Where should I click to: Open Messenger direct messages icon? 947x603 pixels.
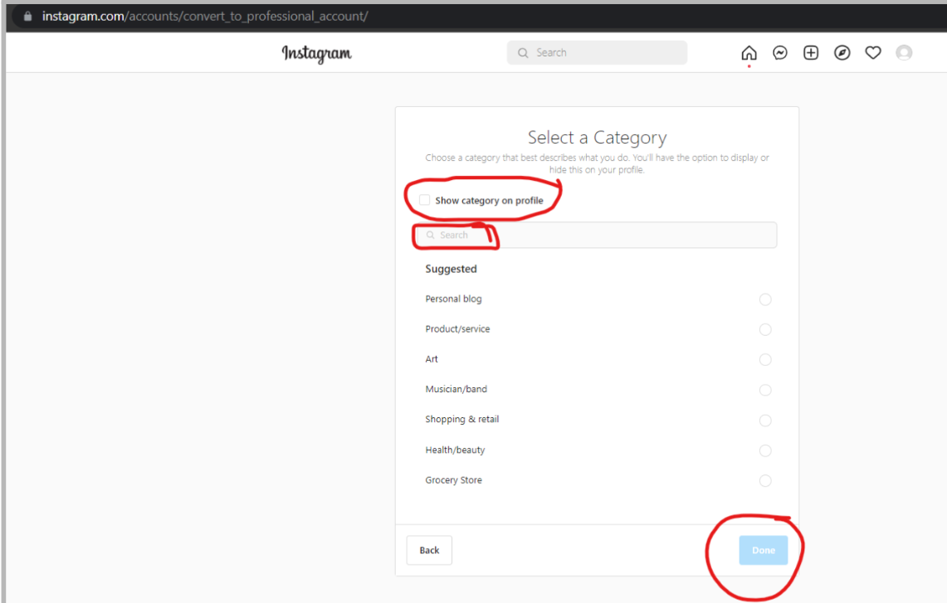[x=780, y=53]
